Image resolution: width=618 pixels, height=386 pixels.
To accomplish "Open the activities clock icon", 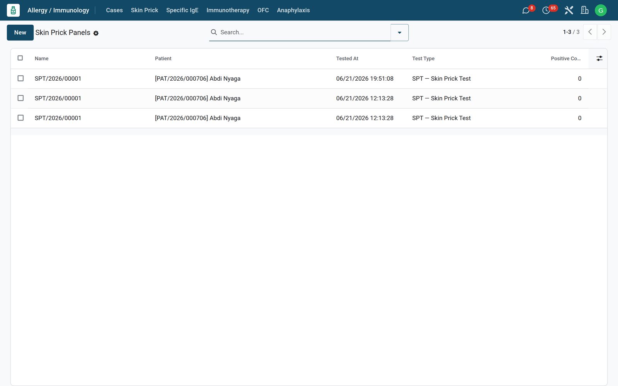I will point(546,10).
